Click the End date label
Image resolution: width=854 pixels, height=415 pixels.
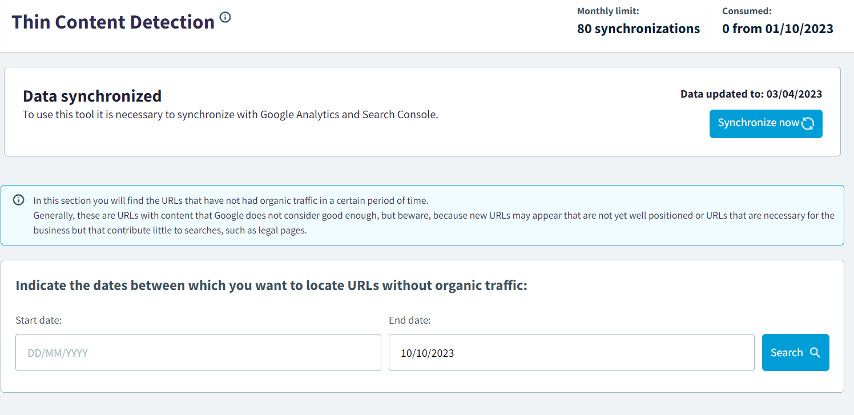(x=409, y=320)
